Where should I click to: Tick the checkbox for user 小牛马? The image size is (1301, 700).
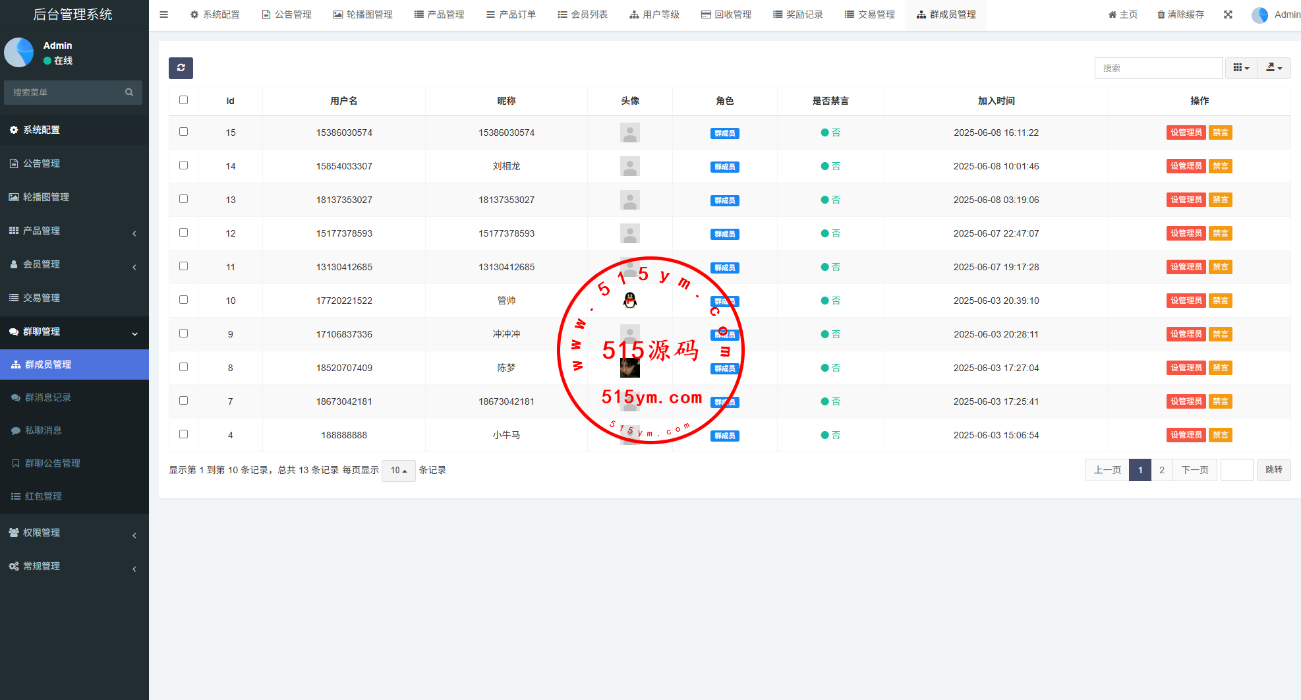tap(183, 434)
